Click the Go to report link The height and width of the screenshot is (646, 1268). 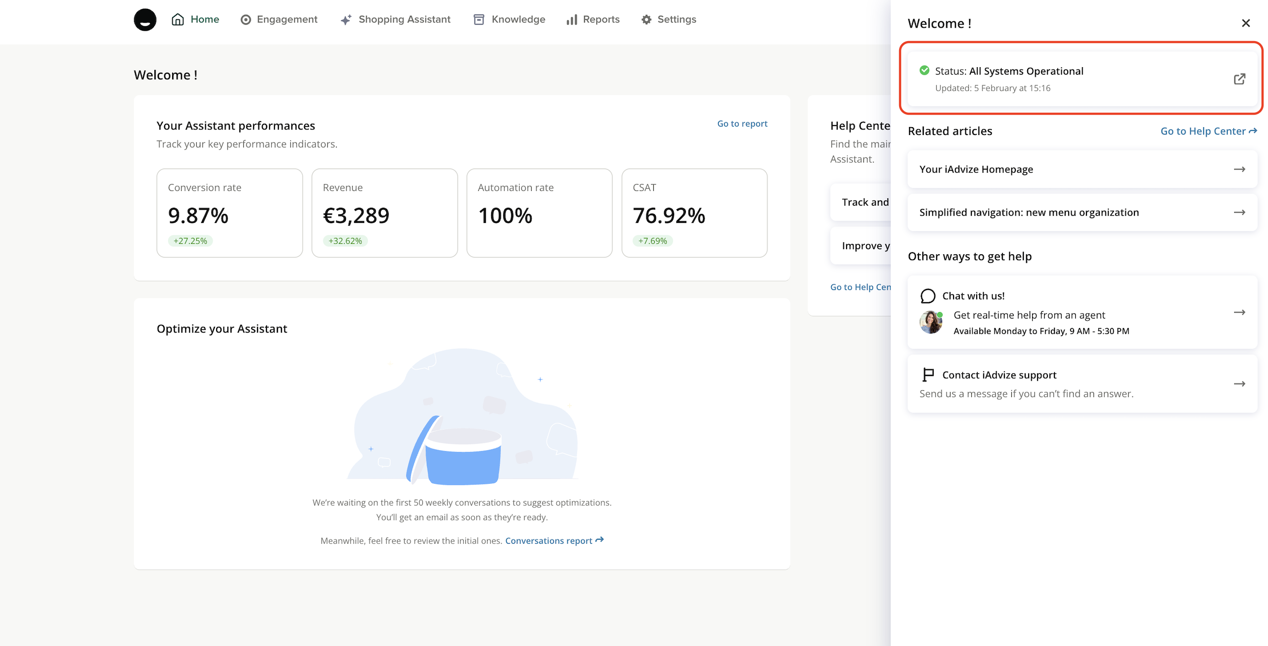pos(742,124)
